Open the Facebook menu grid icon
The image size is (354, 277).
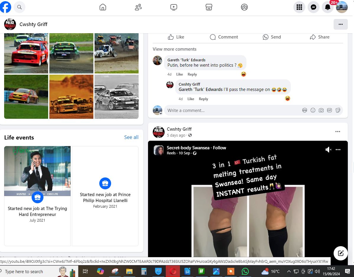[299, 7]
